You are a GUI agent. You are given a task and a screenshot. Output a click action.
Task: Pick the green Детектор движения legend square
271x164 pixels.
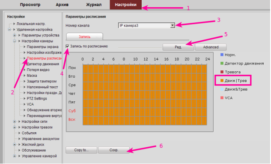[x=222, y=63]
